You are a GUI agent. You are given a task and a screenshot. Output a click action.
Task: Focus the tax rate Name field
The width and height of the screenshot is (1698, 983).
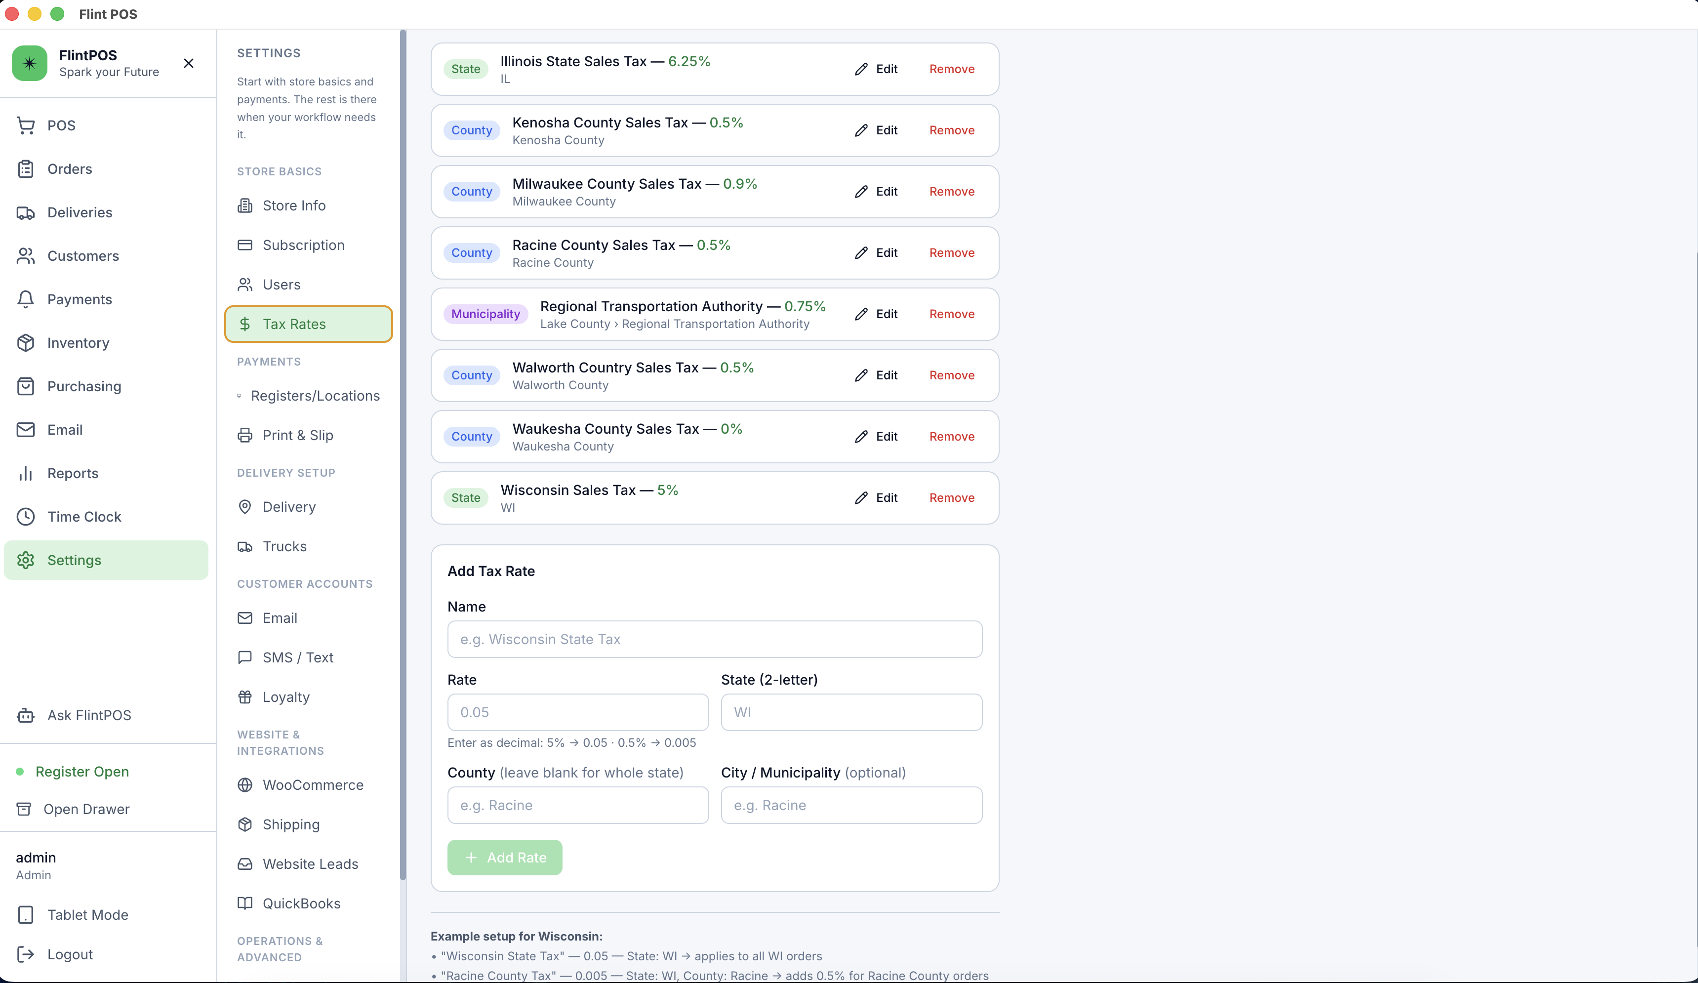pyautogui.click(x=714, y=639)
